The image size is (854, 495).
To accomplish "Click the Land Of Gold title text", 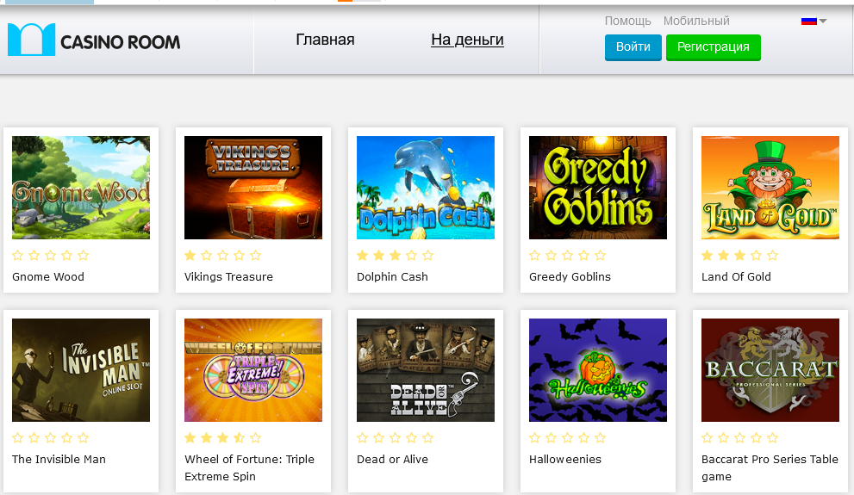I will 736,277.
